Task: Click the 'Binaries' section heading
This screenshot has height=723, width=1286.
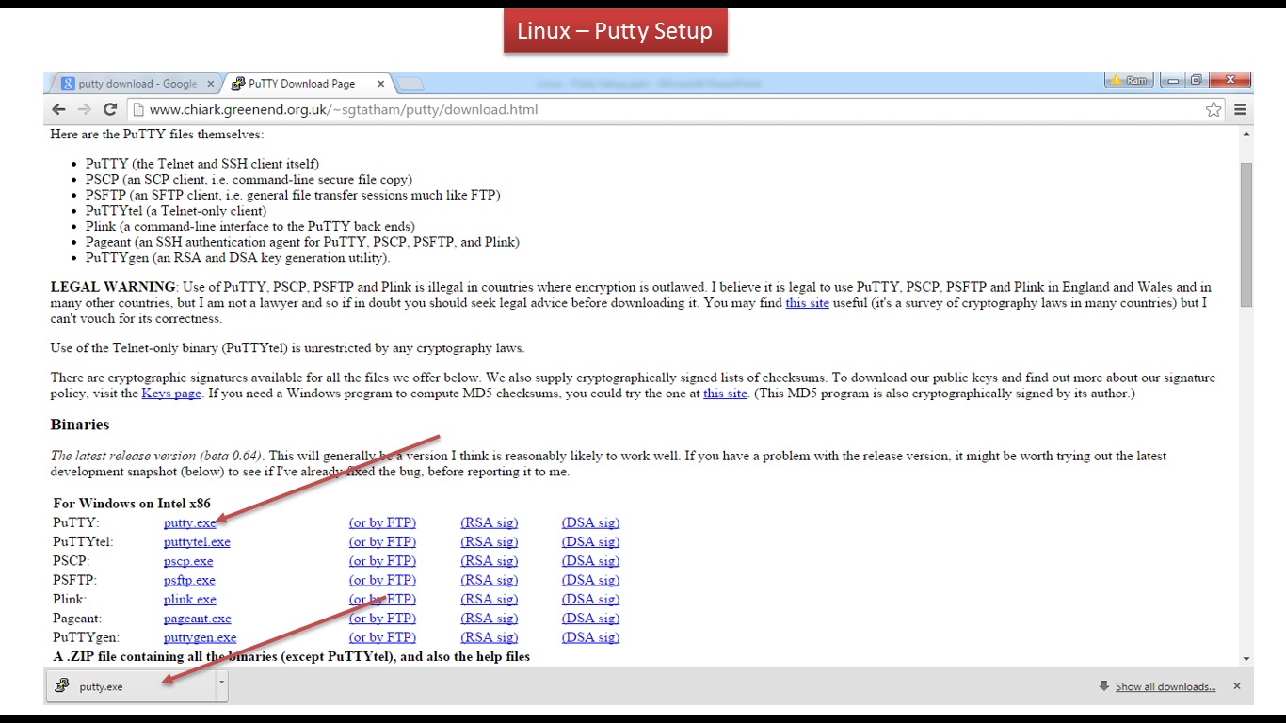Action: [80, 425]
